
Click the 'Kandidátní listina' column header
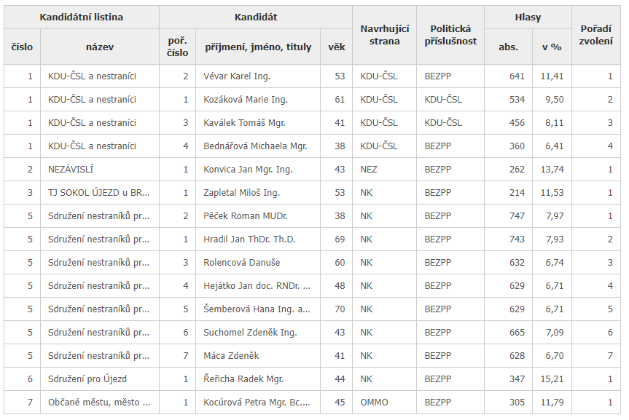tap(82, 17)
